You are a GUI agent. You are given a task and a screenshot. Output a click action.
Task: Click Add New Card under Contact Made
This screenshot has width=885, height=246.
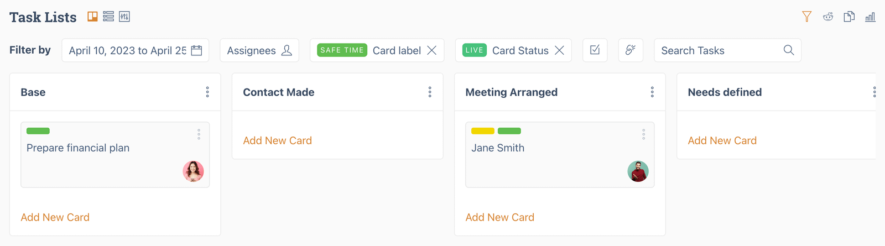(x=277, y=140)
